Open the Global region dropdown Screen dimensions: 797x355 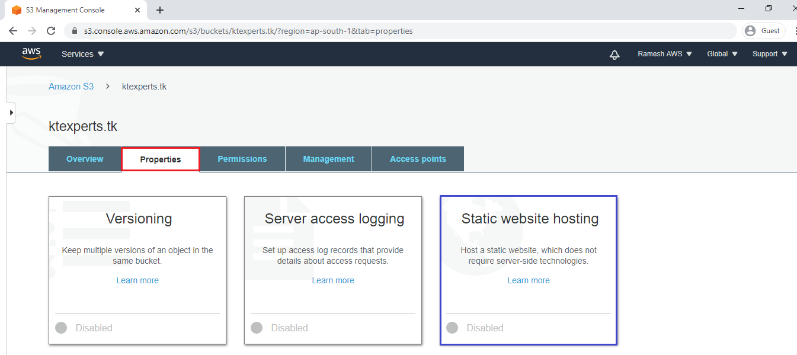(722, 54)
